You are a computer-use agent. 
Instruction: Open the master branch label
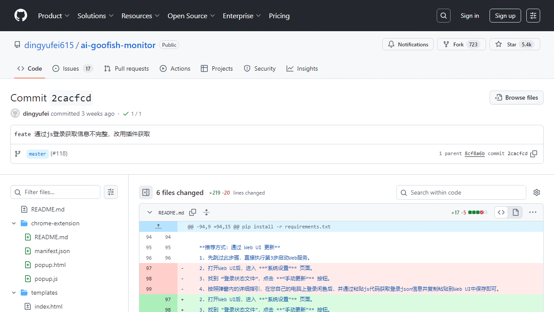(x=37, y=154)
